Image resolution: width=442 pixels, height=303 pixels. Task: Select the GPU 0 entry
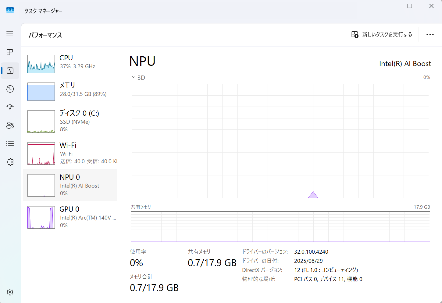tap(70, 217)
